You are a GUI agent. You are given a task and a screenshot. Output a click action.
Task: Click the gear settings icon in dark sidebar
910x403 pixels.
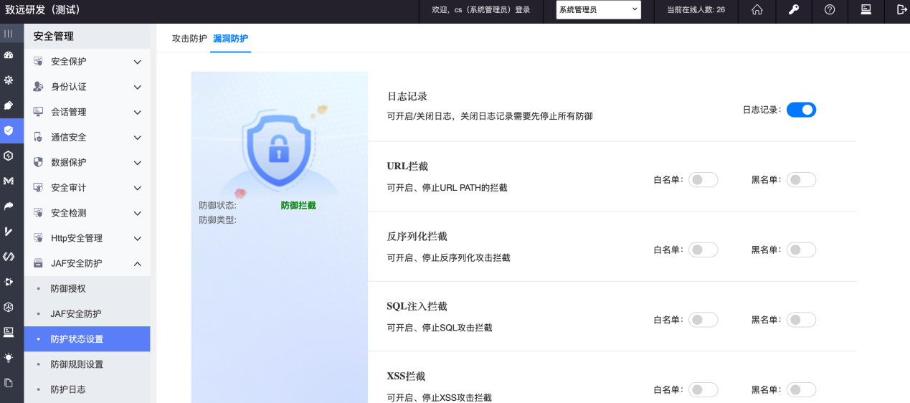pos(9,80)
